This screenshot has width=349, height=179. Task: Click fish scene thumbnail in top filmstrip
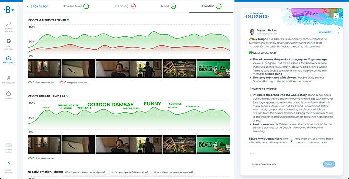[x=78, y=69]
